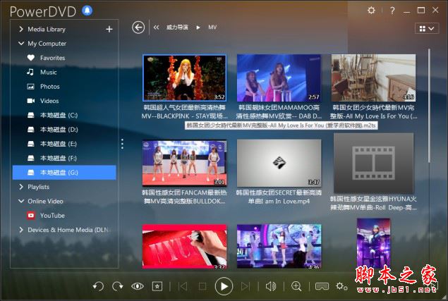This screenshot has height=301, width=448.
Task: Open the player settings gear in bottom toolbar
Action: click(x=341, y=286)
